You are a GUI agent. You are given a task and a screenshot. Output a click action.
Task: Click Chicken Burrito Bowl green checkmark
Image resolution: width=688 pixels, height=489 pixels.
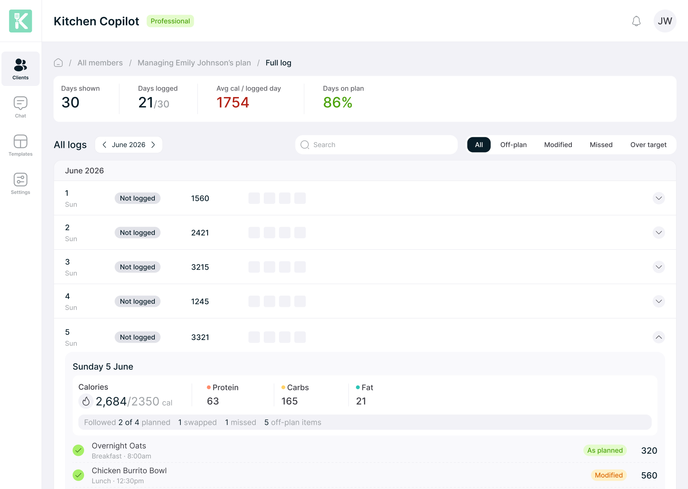(x=78, y=475)
